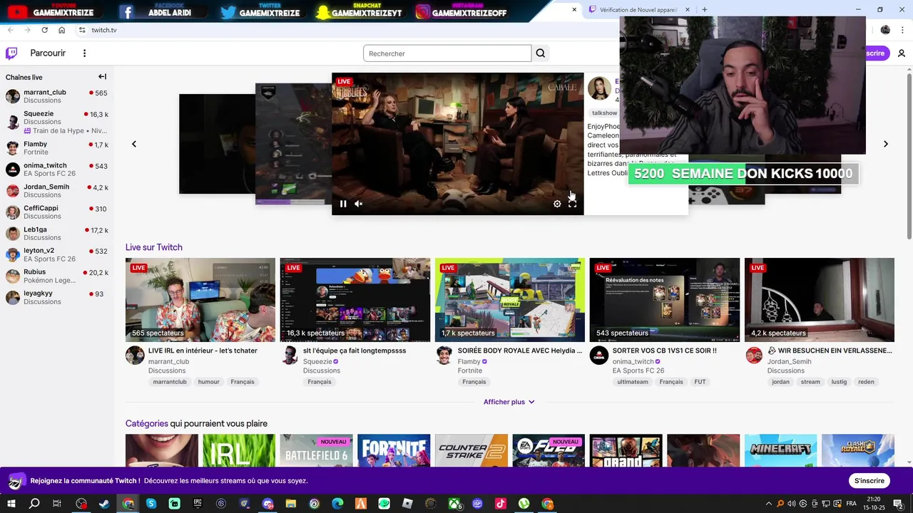
Task: Open Flamby channel in sidebar
Action: 57,148
